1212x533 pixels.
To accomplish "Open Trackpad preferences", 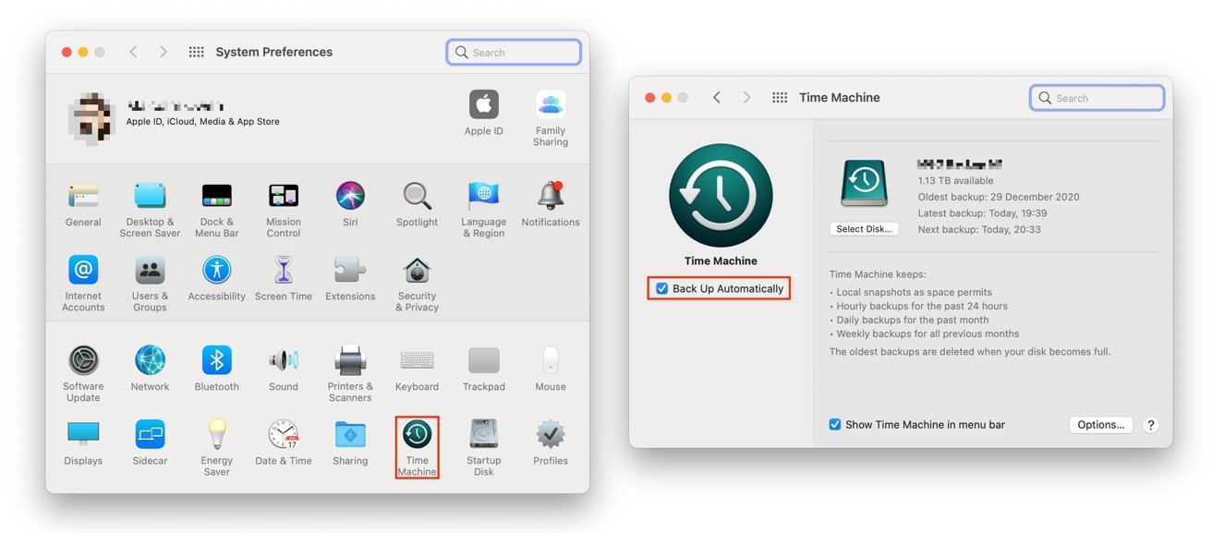I will pos(484,360).
